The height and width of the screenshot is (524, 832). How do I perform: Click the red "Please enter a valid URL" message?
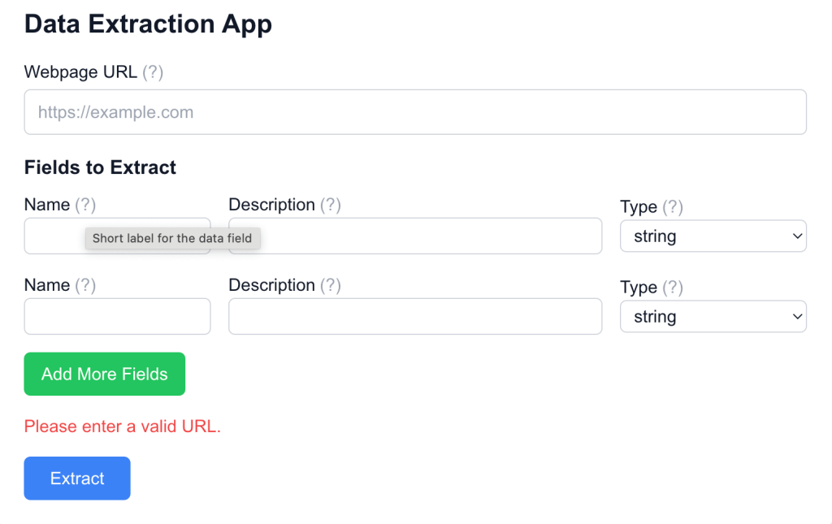coord(123,427)
